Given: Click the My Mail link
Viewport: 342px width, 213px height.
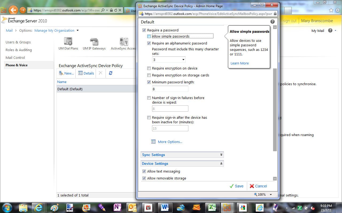Looking at the screenshot, I should (318, 31).
